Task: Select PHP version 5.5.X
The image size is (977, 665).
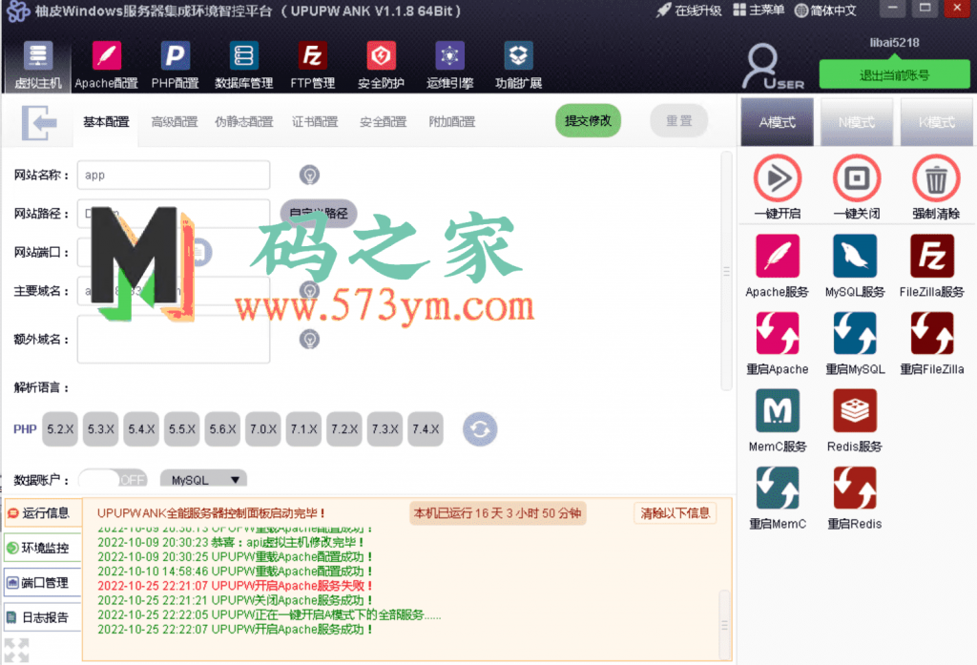Action: (182, 428)
